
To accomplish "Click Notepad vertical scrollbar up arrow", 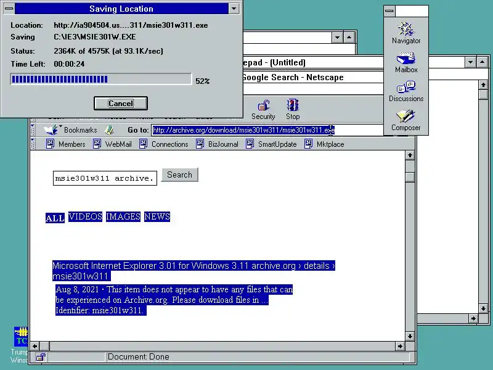I will click(x=483, y=84).
